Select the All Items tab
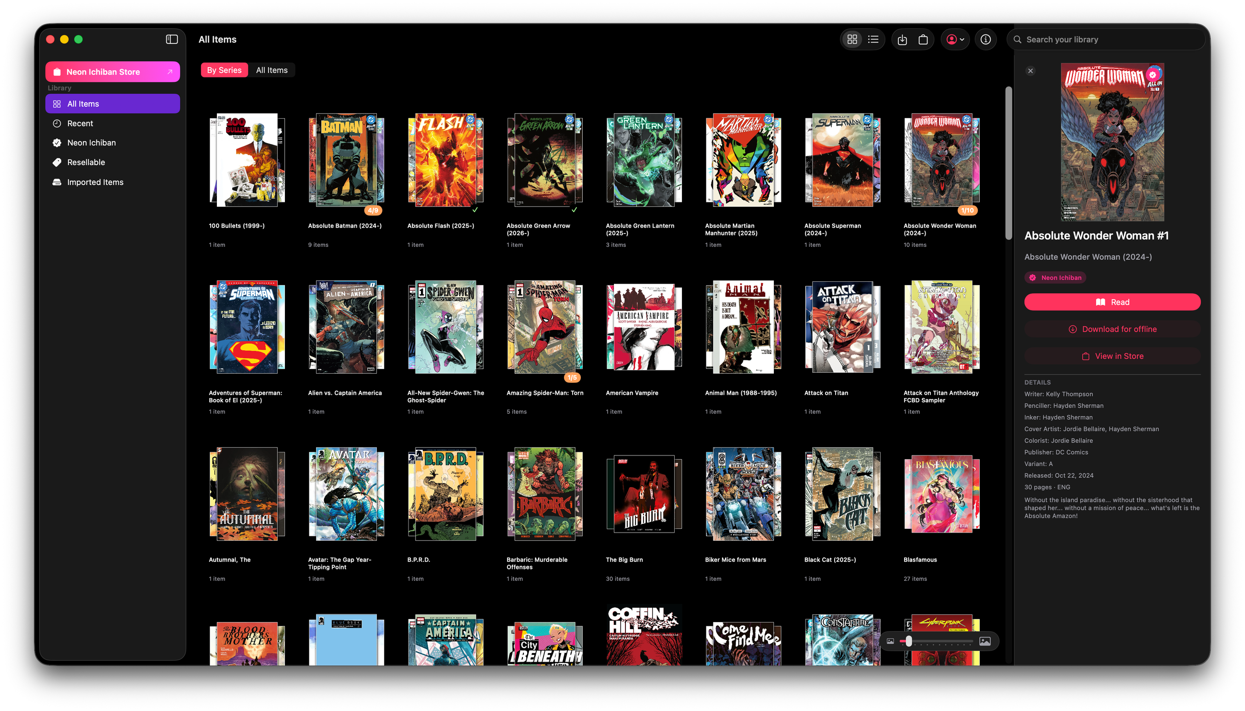 pyautogui.click(x=272, y=70)
